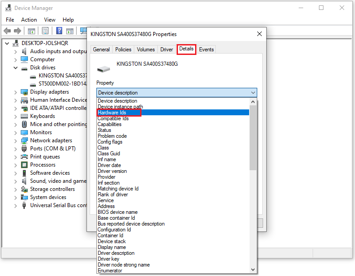Click the Monitors category icon
Viewport: 355px width, 276px height.
[x=24, y=132]
